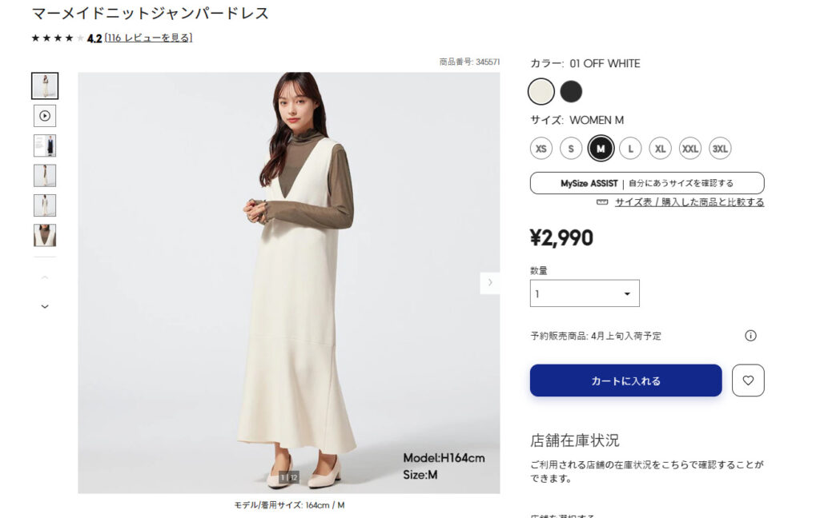Pick size S option
Viewport: 820px width, 518px height.
coord(571,149)
